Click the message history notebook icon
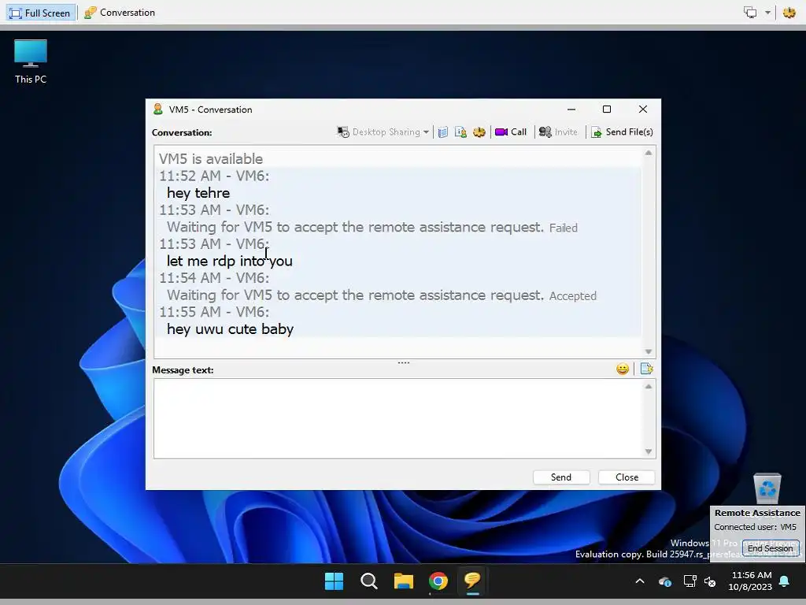 pos(442,132)
